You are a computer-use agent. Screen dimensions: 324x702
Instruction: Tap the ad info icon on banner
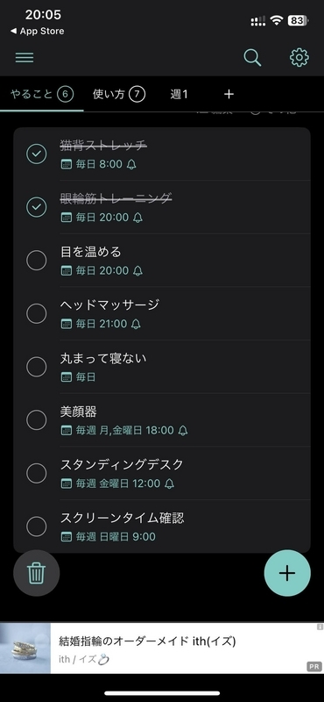click(320, 627)
